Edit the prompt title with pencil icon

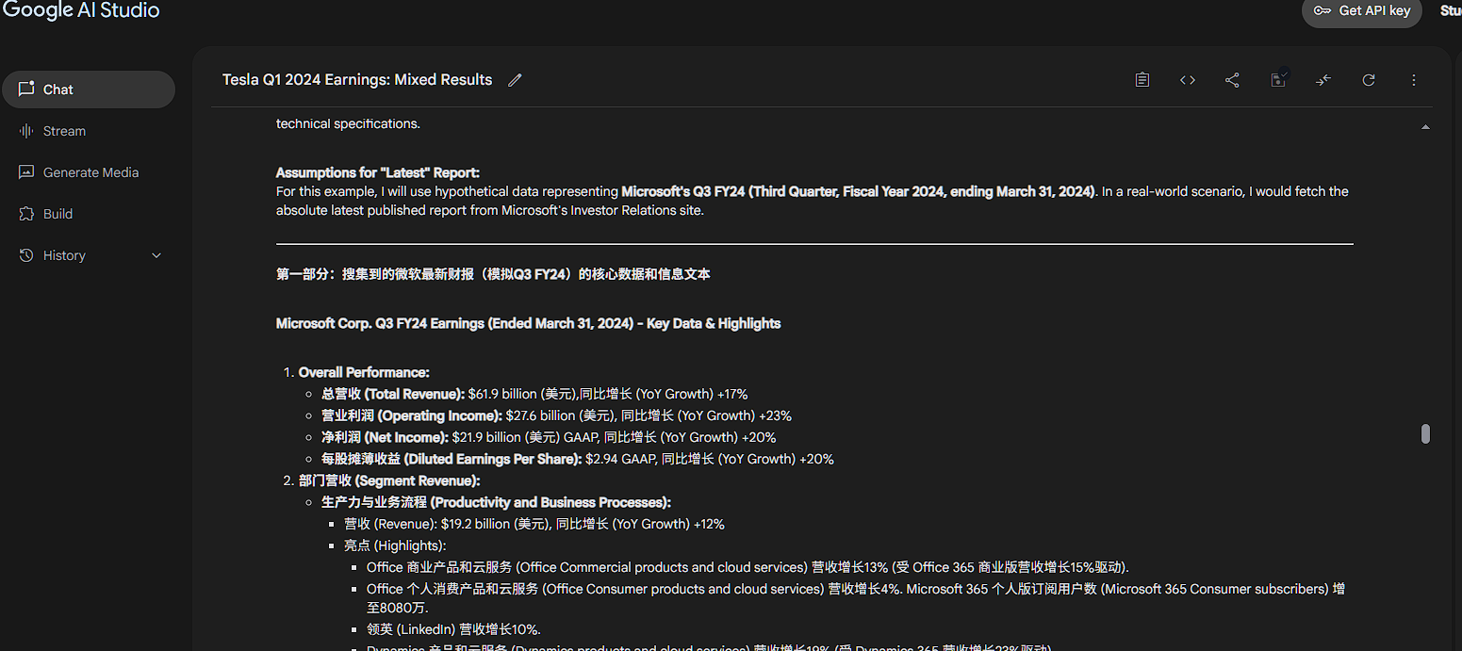[515, 80]
